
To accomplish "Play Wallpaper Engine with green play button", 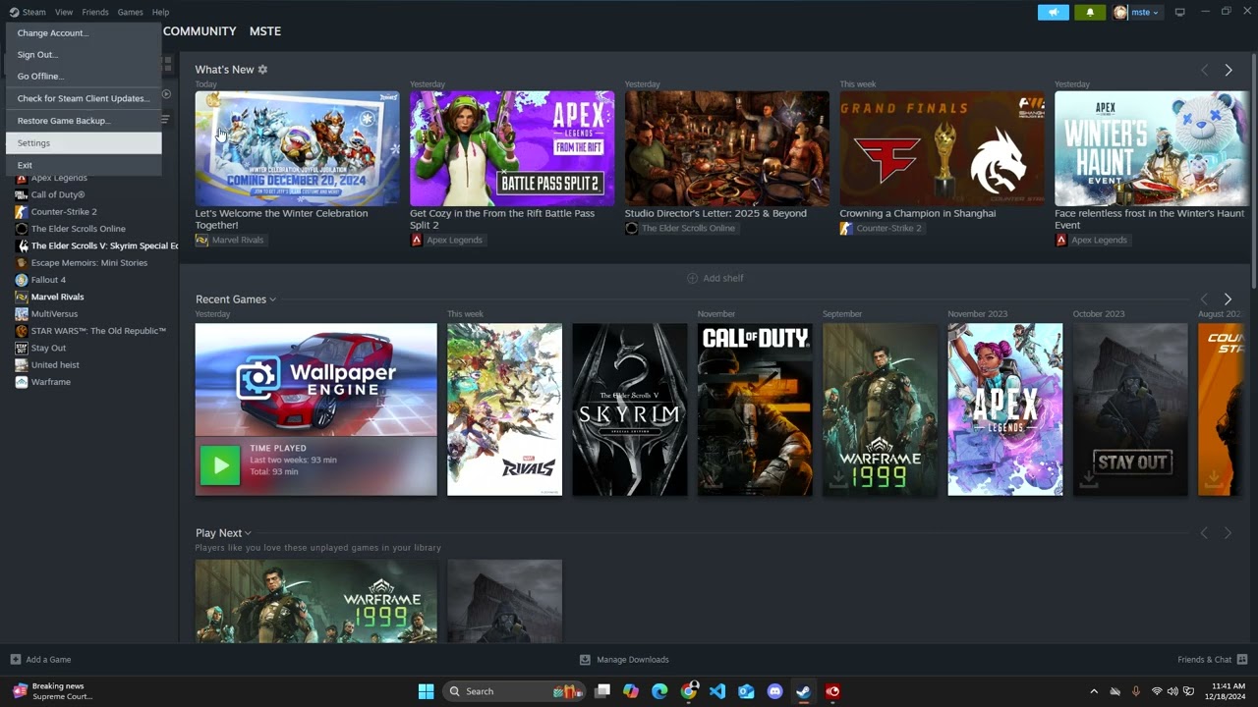I will [220, 465].
